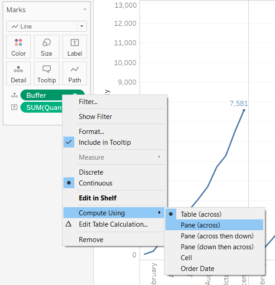Choose Order Date compute option
The height and width of the screenshot is (285, 275).
click(x=198, y=268)
